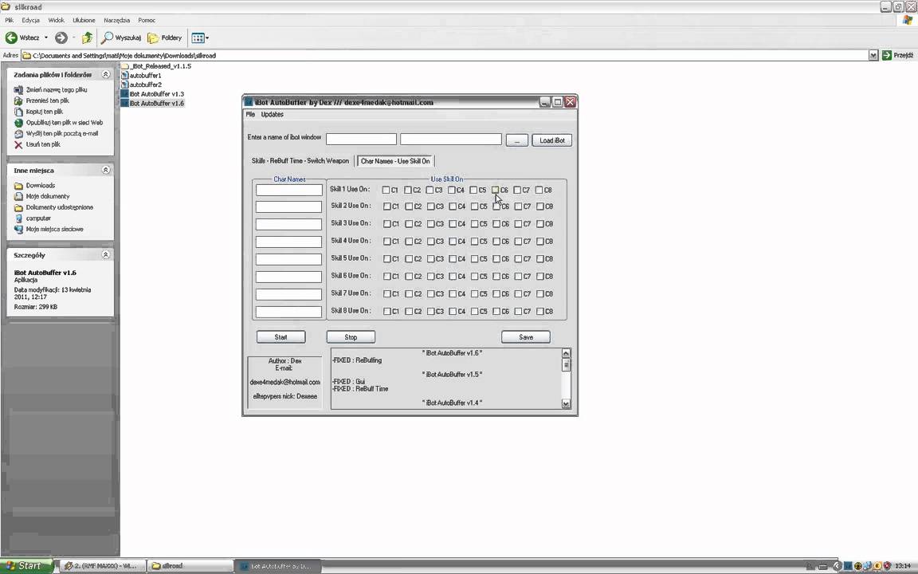Open 'Opublikuj ten plik w sieci Web'
Viewport: 918px width, 574px height.
(19, 122)
